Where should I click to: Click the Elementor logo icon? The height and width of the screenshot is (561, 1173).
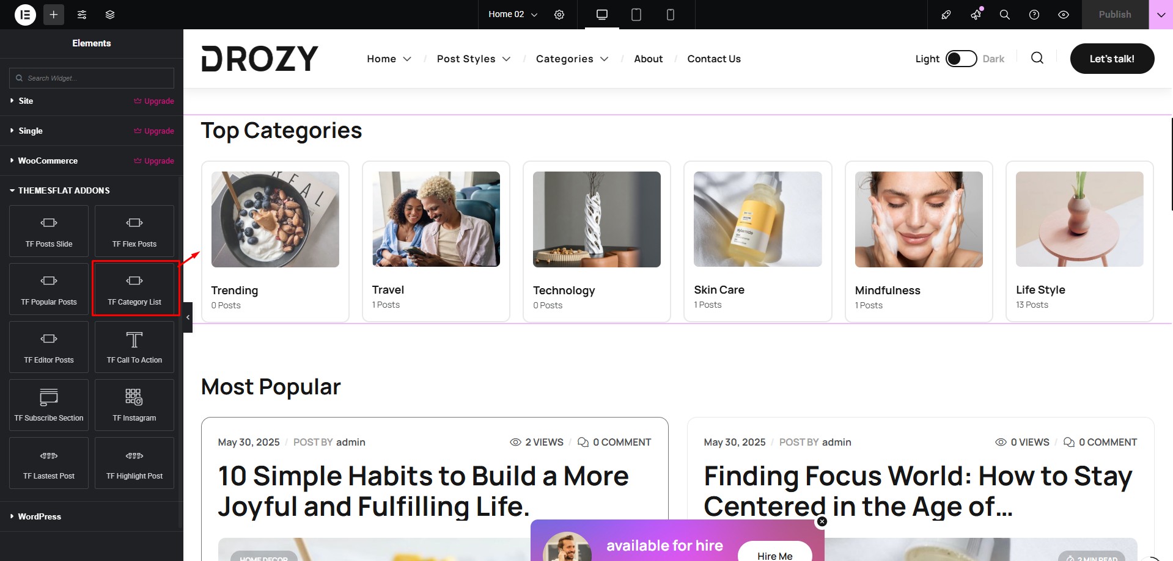click(25, 15)
